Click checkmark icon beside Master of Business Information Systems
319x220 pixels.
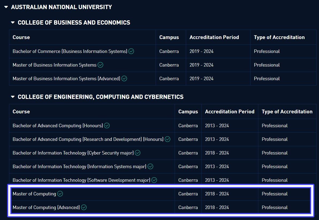[101, 65]
